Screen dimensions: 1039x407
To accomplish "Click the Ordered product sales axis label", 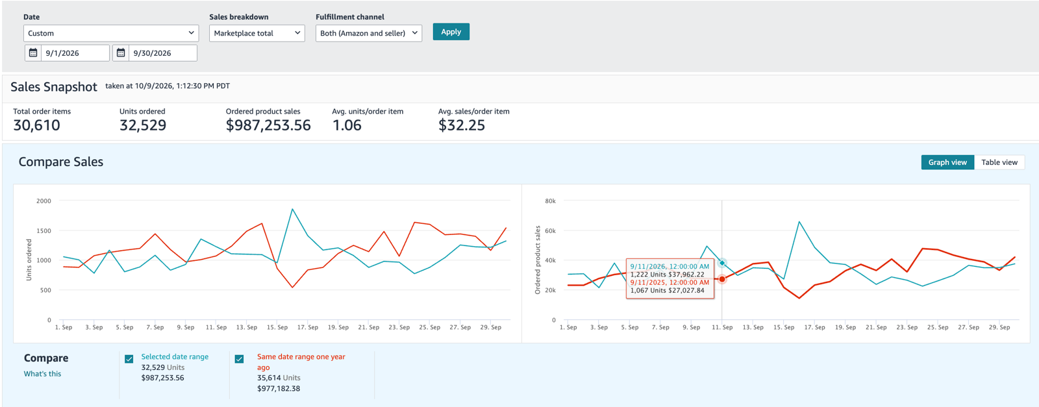I will point(538,260).
